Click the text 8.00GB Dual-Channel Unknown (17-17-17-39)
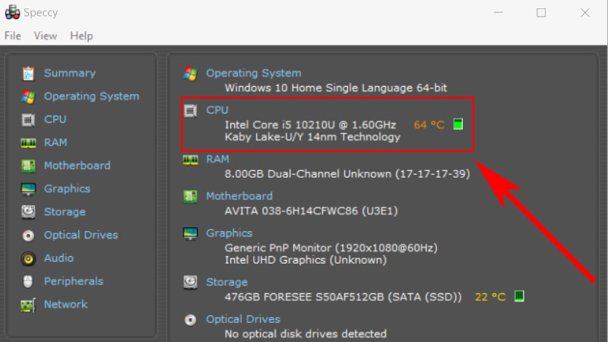 [347, 174]
